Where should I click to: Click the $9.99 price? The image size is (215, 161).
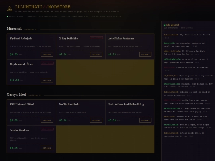[112, 120]
